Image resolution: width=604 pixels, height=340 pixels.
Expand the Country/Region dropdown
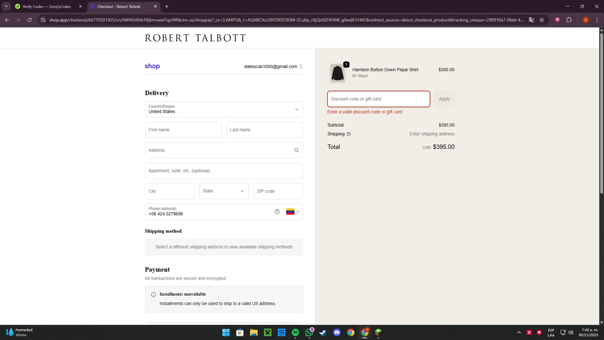tap(224, 109)
